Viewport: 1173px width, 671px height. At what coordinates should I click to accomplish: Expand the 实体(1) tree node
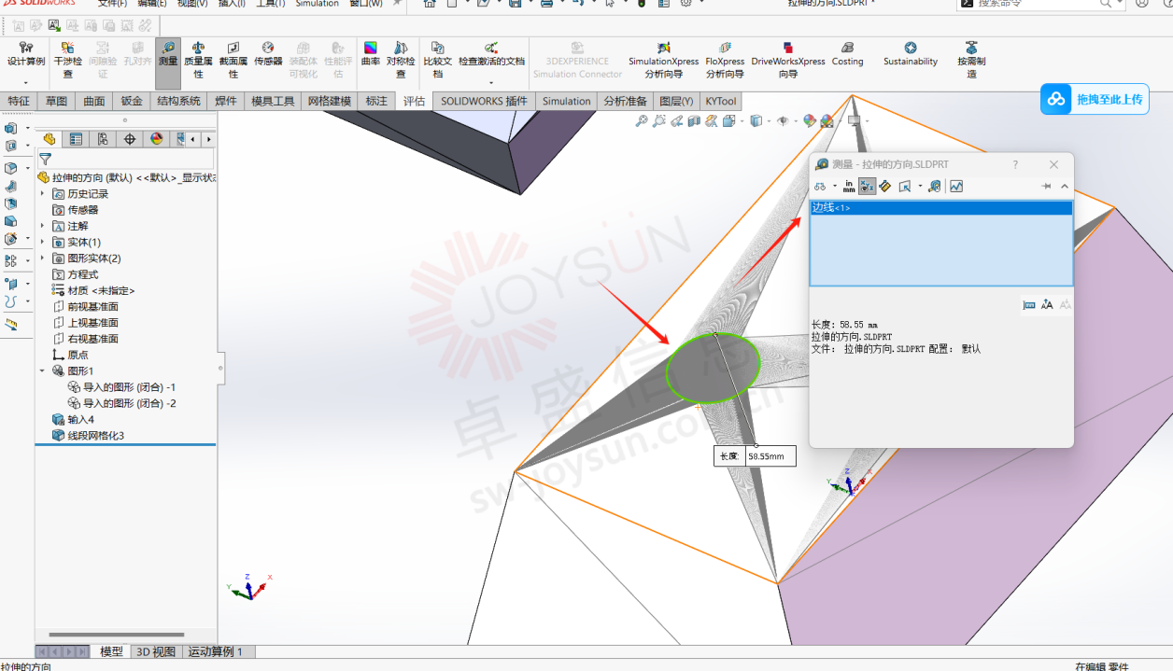point(42,243)
